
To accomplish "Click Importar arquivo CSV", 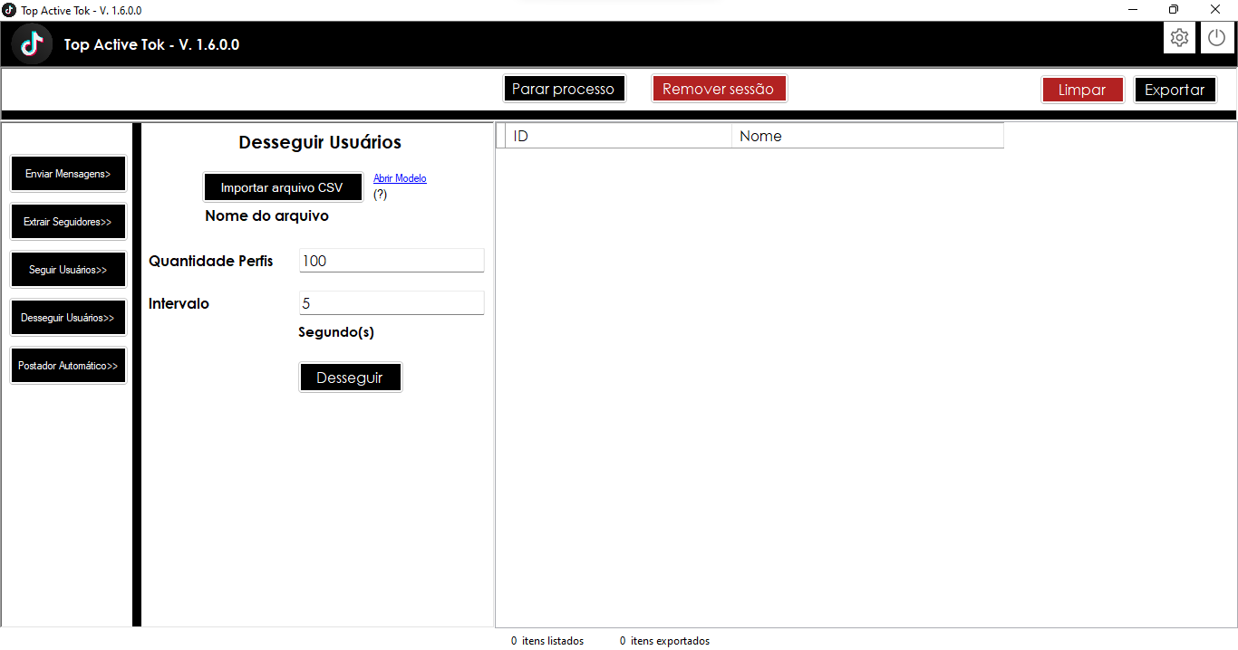I will 283,186.
